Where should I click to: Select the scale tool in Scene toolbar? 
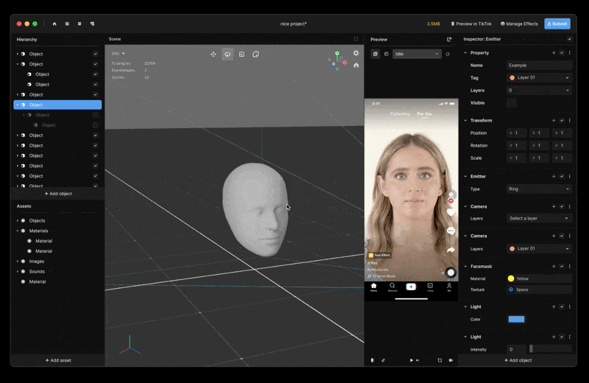click(241, 54)
